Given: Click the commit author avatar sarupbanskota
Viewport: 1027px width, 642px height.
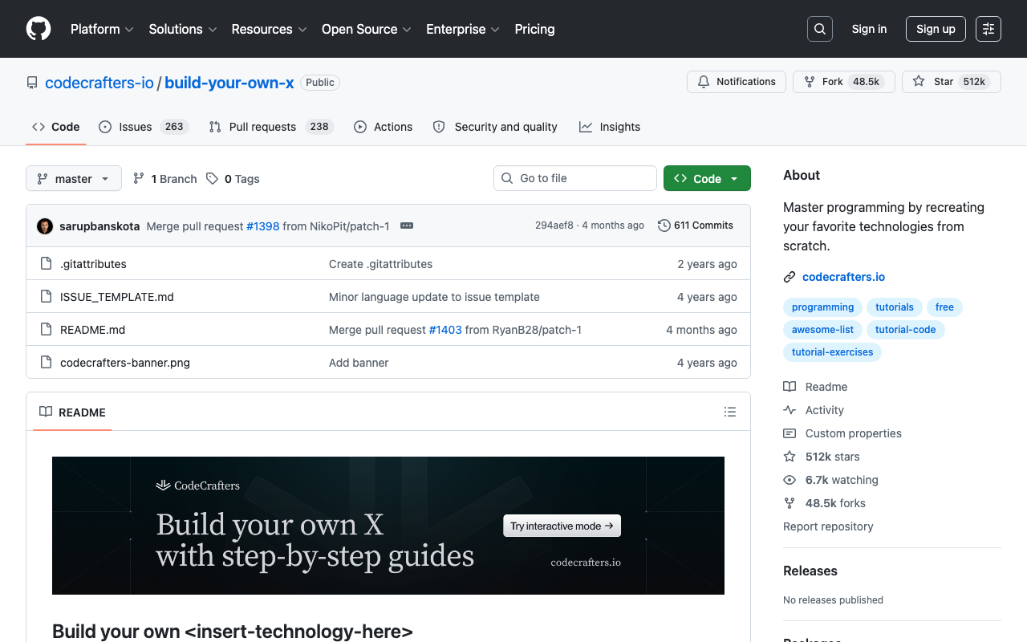Looking at the screenshot, I should coord(45,226).
